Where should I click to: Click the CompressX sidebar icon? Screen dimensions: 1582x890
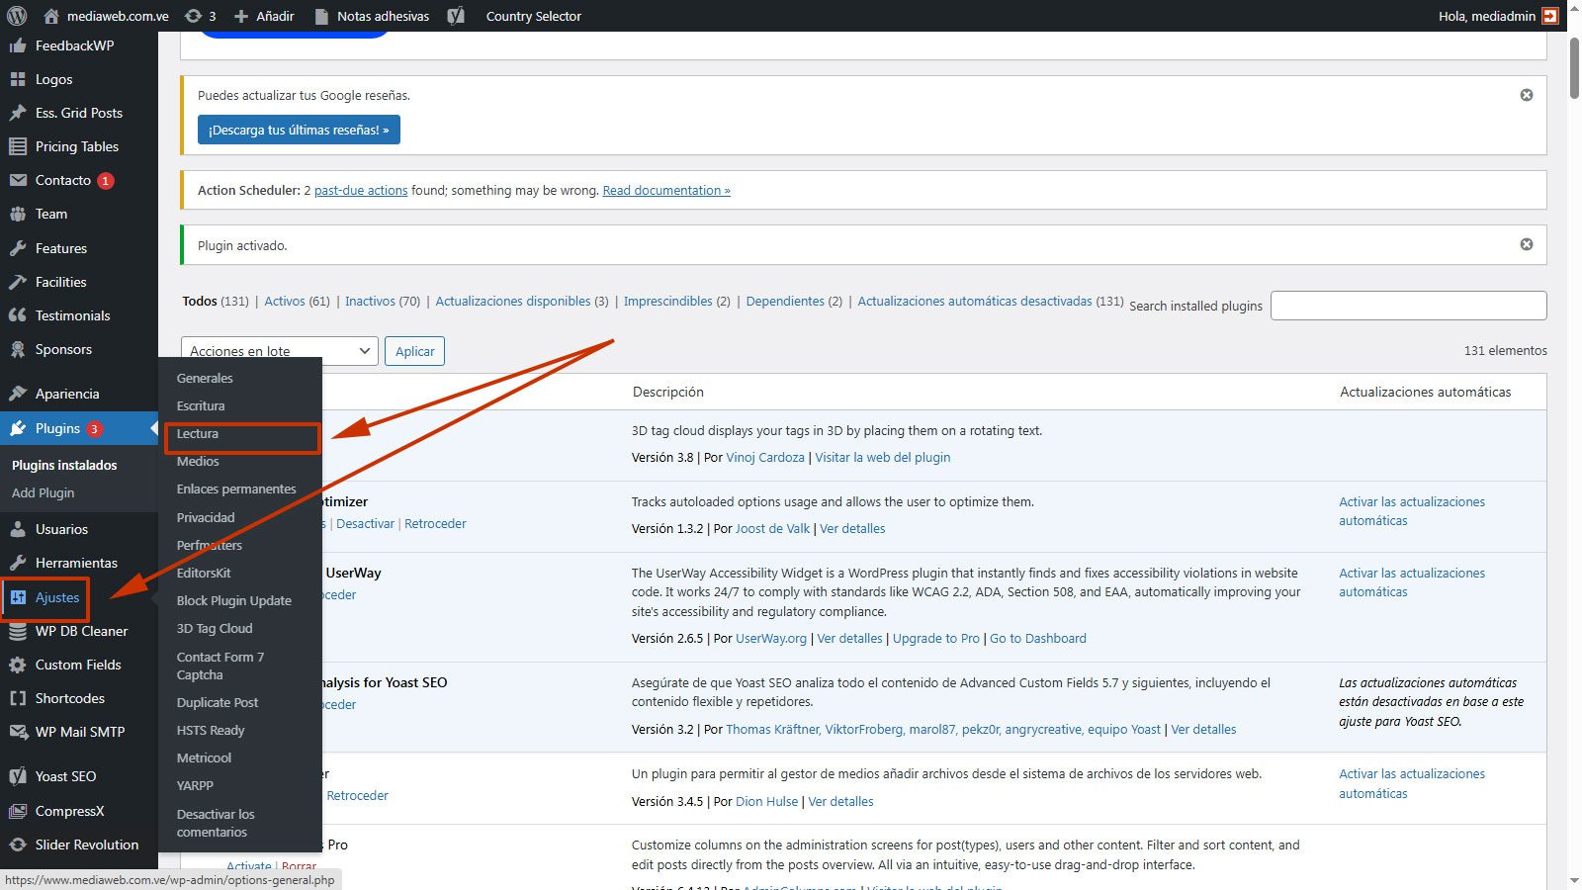pos(18,811)
